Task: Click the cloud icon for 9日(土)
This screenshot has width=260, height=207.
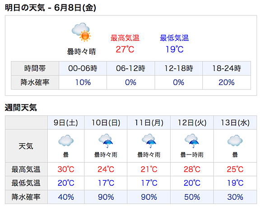Action: (66, 141)
